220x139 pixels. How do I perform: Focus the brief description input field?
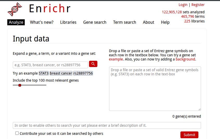tap(107, 125)
